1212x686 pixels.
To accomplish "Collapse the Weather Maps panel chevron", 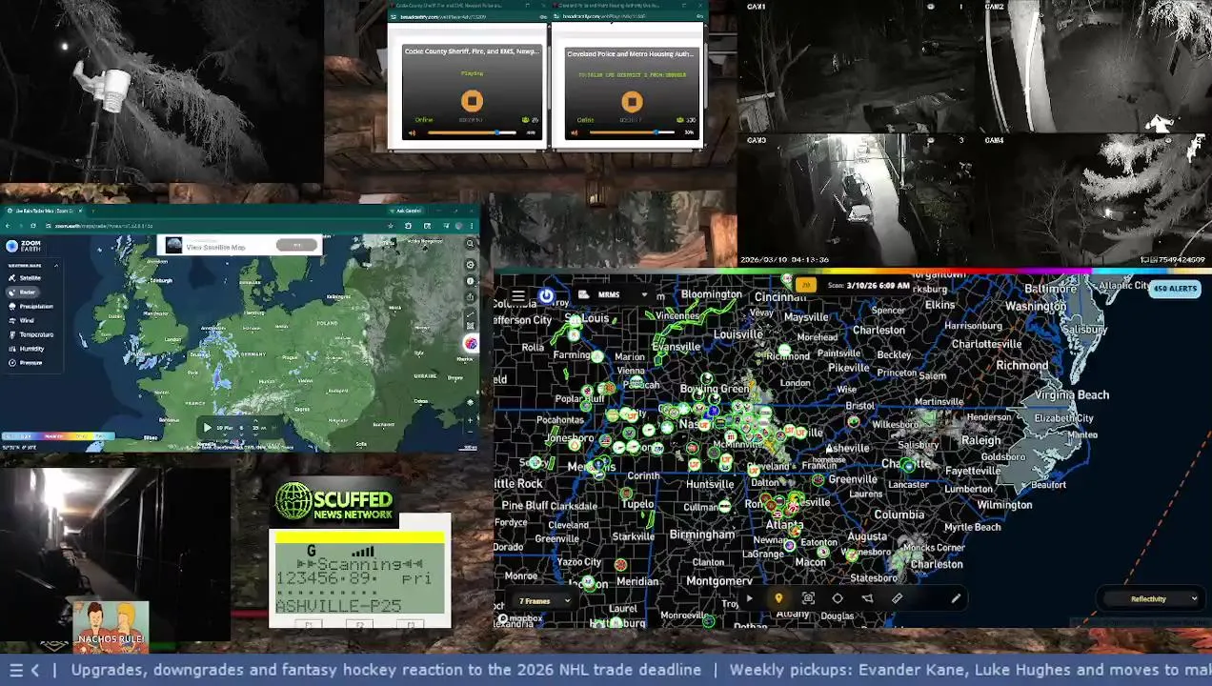I will point(55,265).
